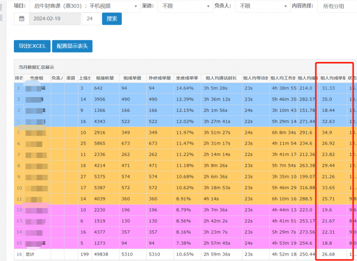This screenshot has height=261, width=357.
Task: Click the 导出EXCEL button
Action: pos(32,46)
